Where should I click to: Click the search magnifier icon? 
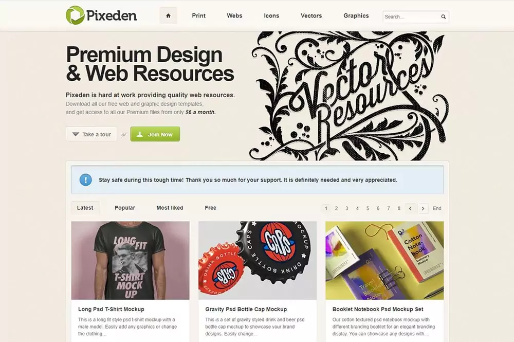tap(443, 17)
